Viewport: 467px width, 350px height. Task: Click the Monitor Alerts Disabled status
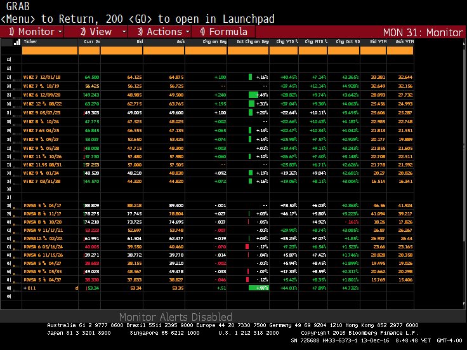175,317
